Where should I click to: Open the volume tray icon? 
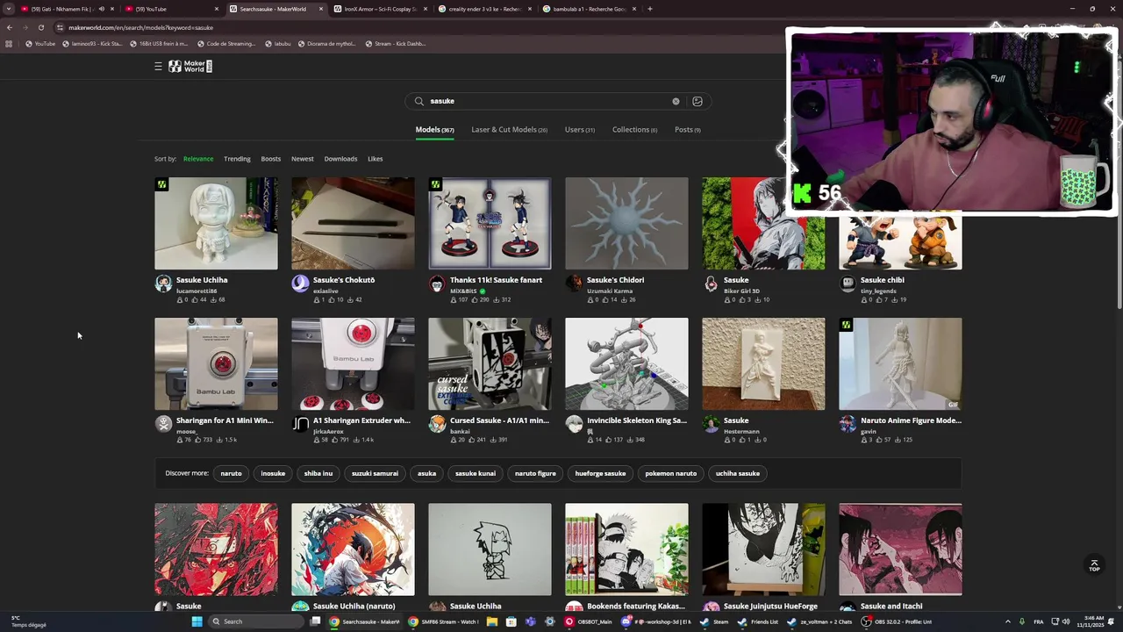click(1066, 621)
